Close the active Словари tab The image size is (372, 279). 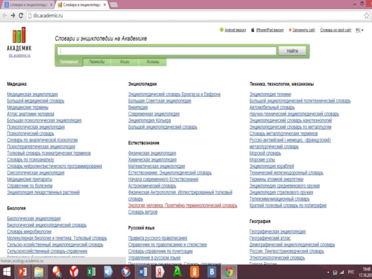click(104, 5)
